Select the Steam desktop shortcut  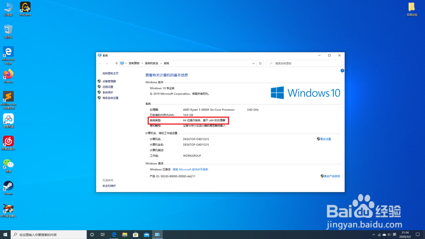[x=8, y=188]
